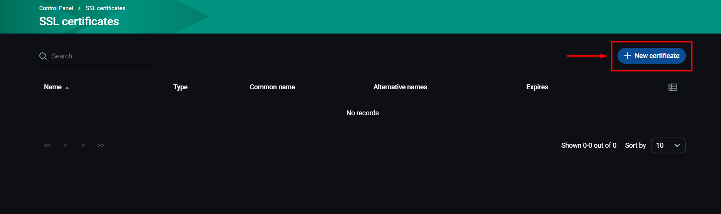The image size is (721, 214).
Task: Go to first page with << arrow
Action: coord(47,145)
